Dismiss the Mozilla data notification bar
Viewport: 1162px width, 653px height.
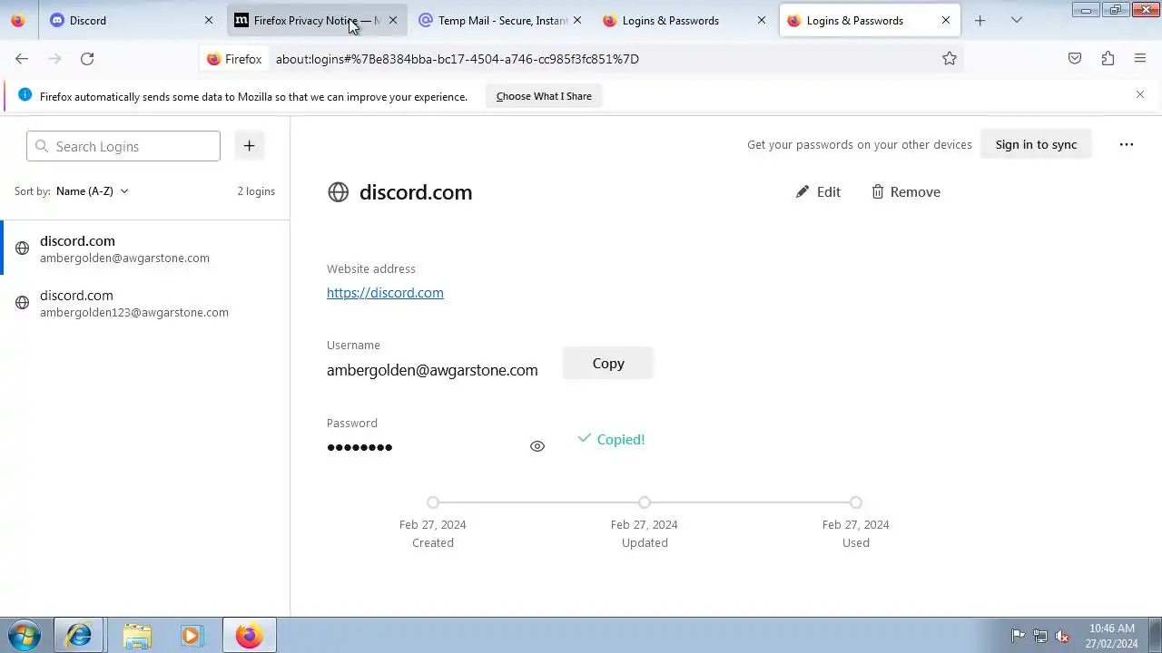(1140, 94)
